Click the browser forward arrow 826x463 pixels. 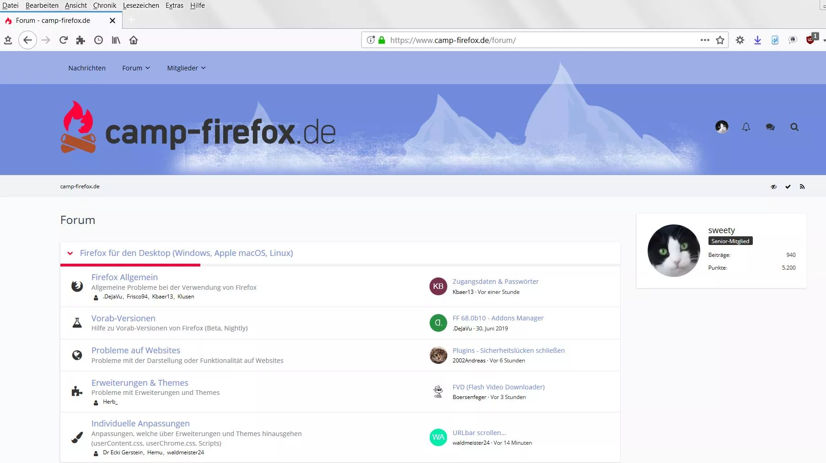pyautogui.click(x=46, y=40)
